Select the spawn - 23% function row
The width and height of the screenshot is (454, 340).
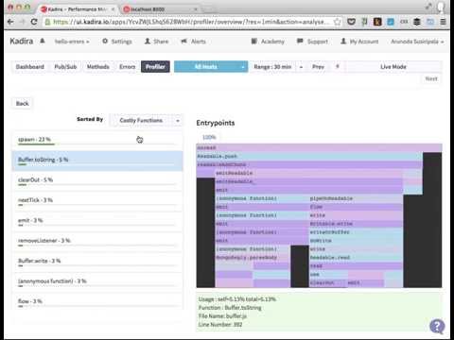point(97,140)
